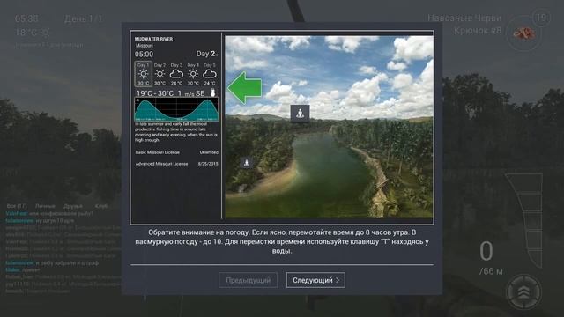Click the disabled Предыдущий button
The height and width of the screenshot is (317, 564).
[248, 280]
